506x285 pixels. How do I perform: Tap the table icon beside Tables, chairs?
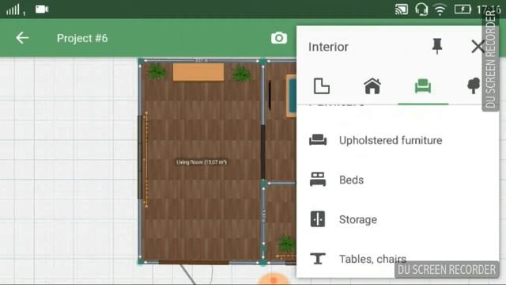pyautogui.click(x=318, y=259)
